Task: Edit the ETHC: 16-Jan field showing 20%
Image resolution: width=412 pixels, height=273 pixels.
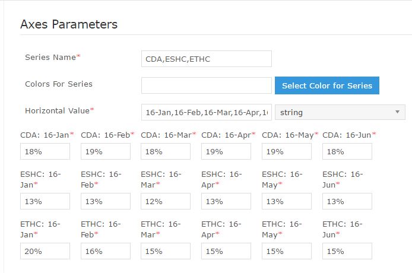Action: (x=45, y=251)
